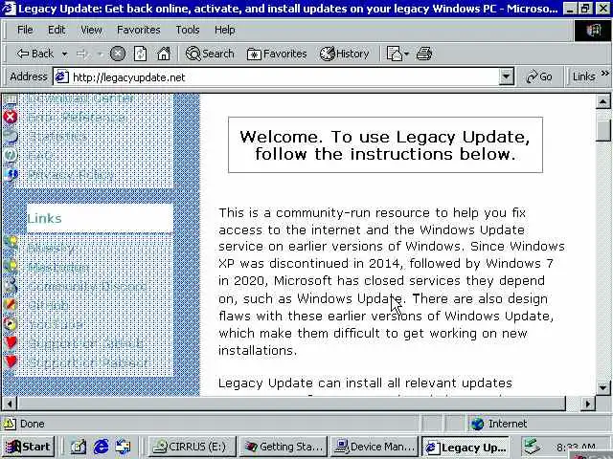Click the Forward arrow button

(81, 54)
